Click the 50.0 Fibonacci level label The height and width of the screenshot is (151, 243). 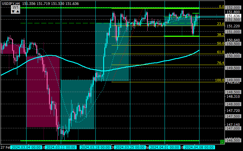pos(221,43)
